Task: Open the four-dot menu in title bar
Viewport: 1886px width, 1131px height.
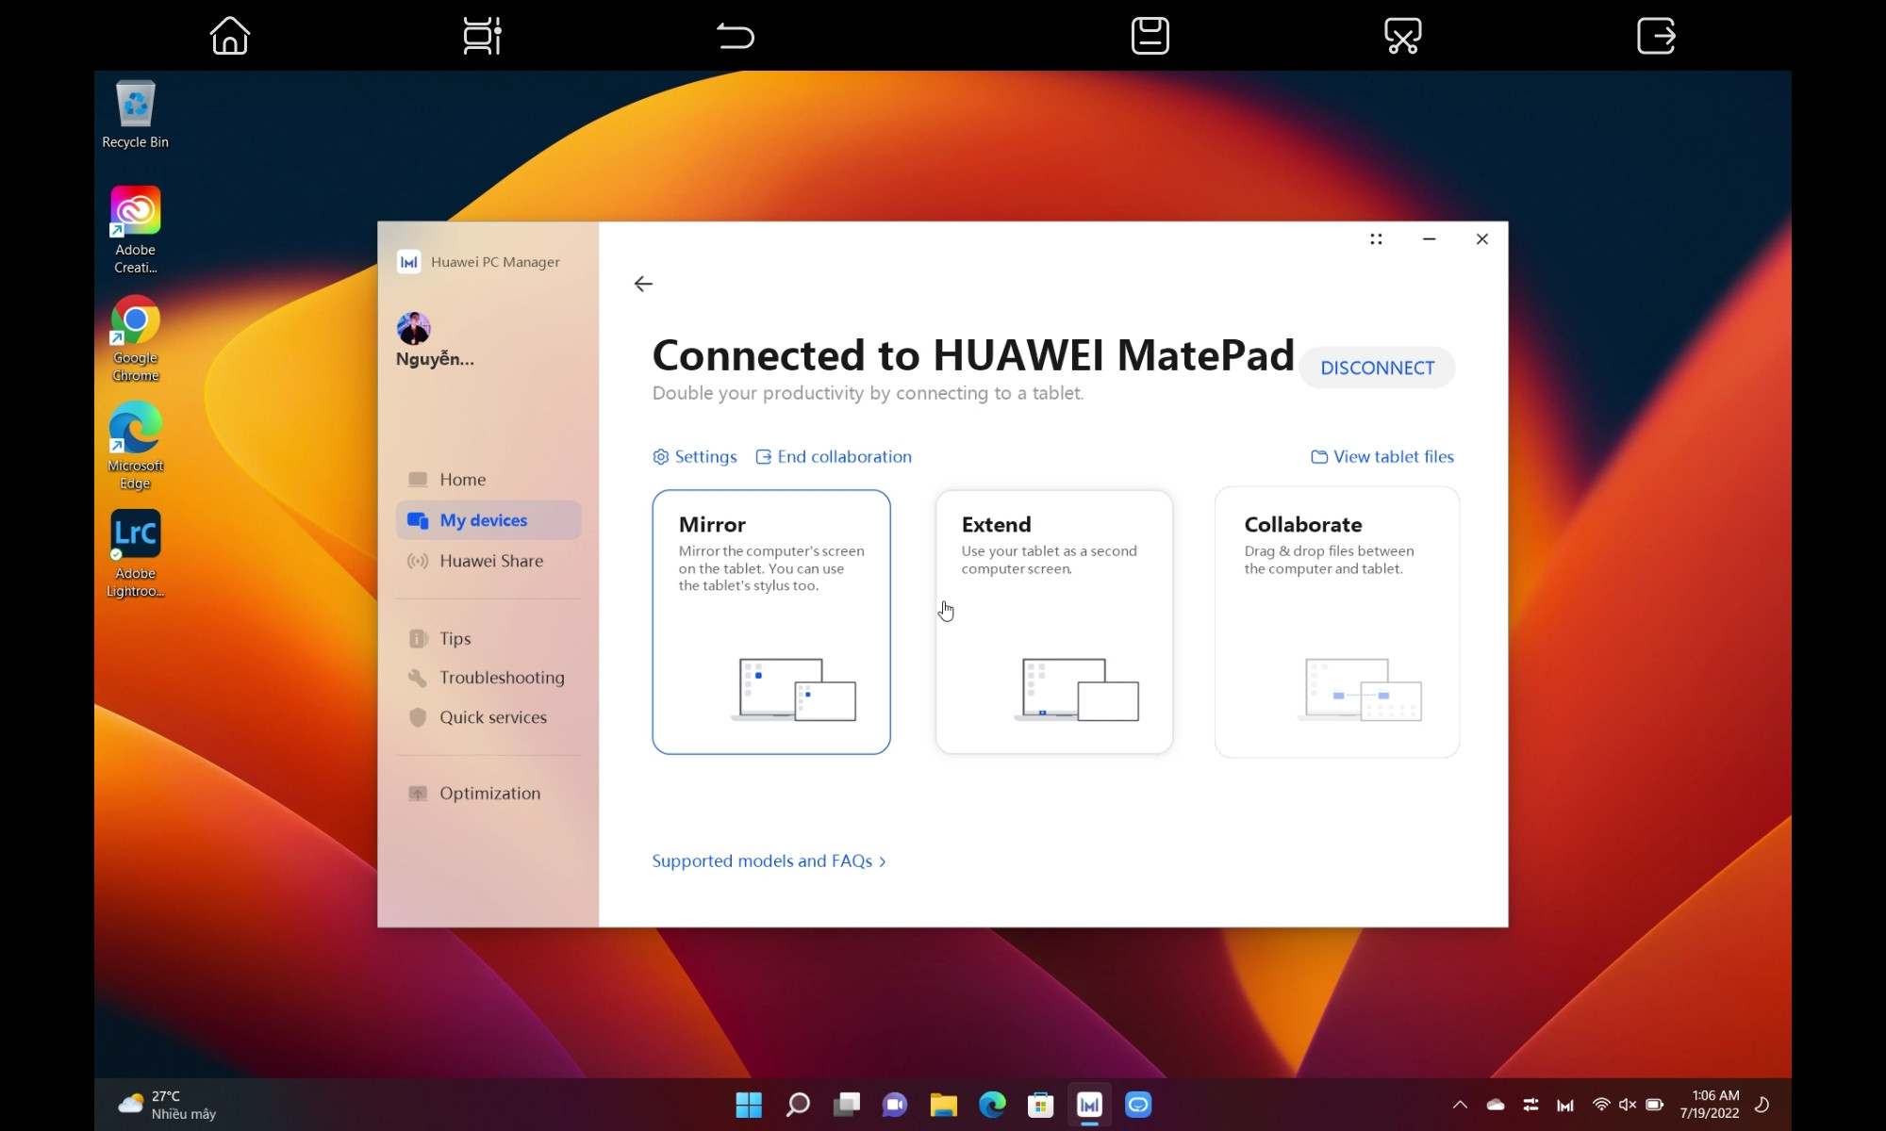Action: 1376,239
